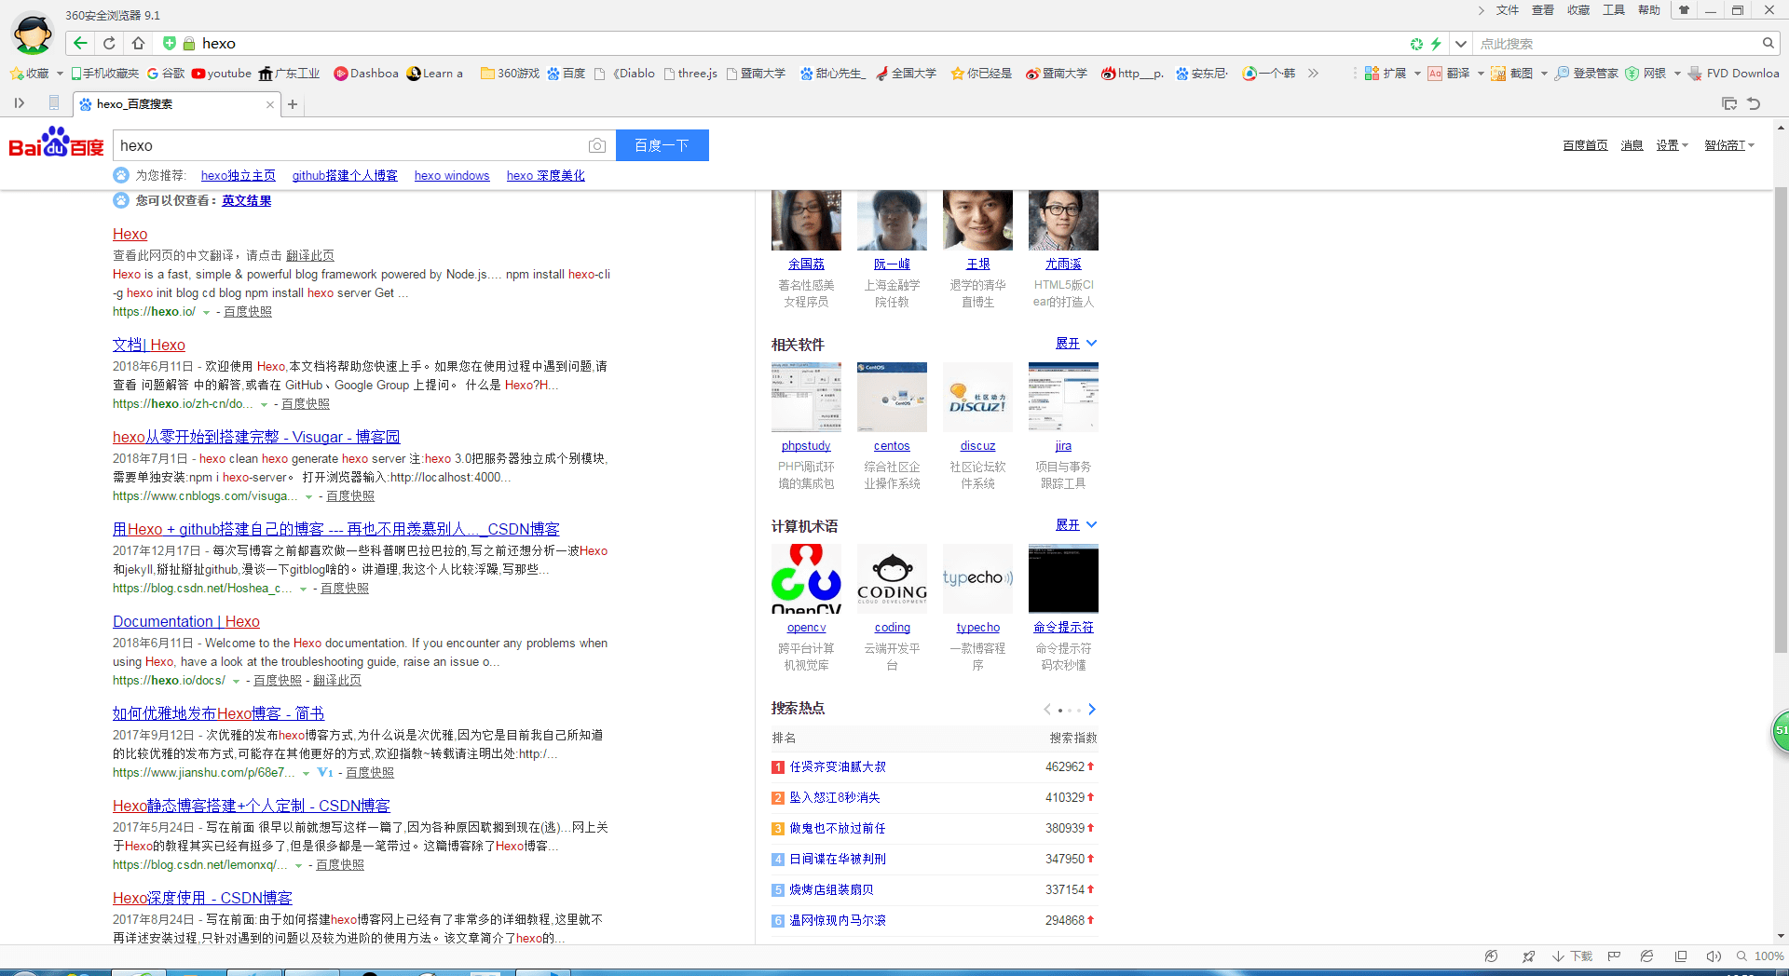Open Baidu image search camera icon
The image size is (1789, 976).
597,145
